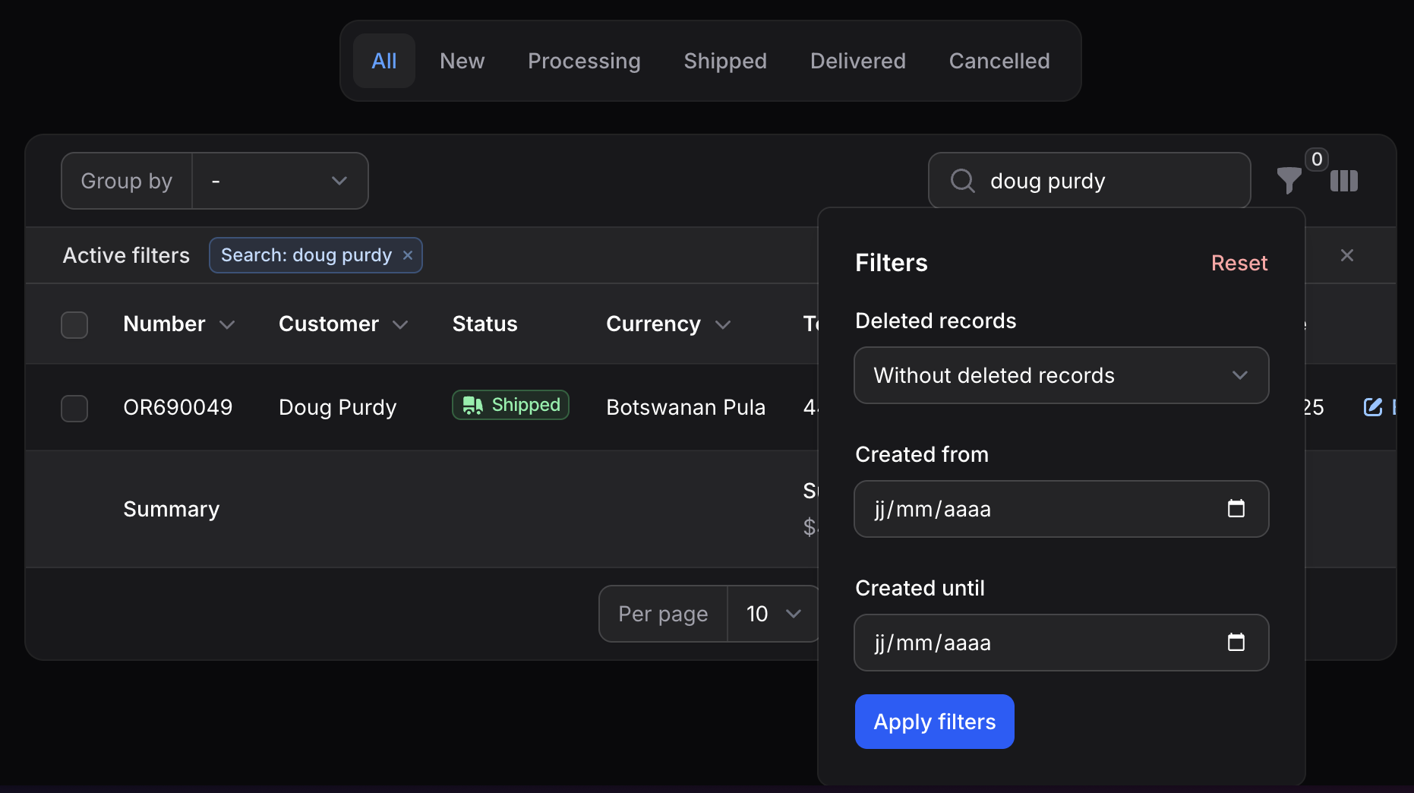
Task: Click the filter funnel icon
Action: point(1289,181)
